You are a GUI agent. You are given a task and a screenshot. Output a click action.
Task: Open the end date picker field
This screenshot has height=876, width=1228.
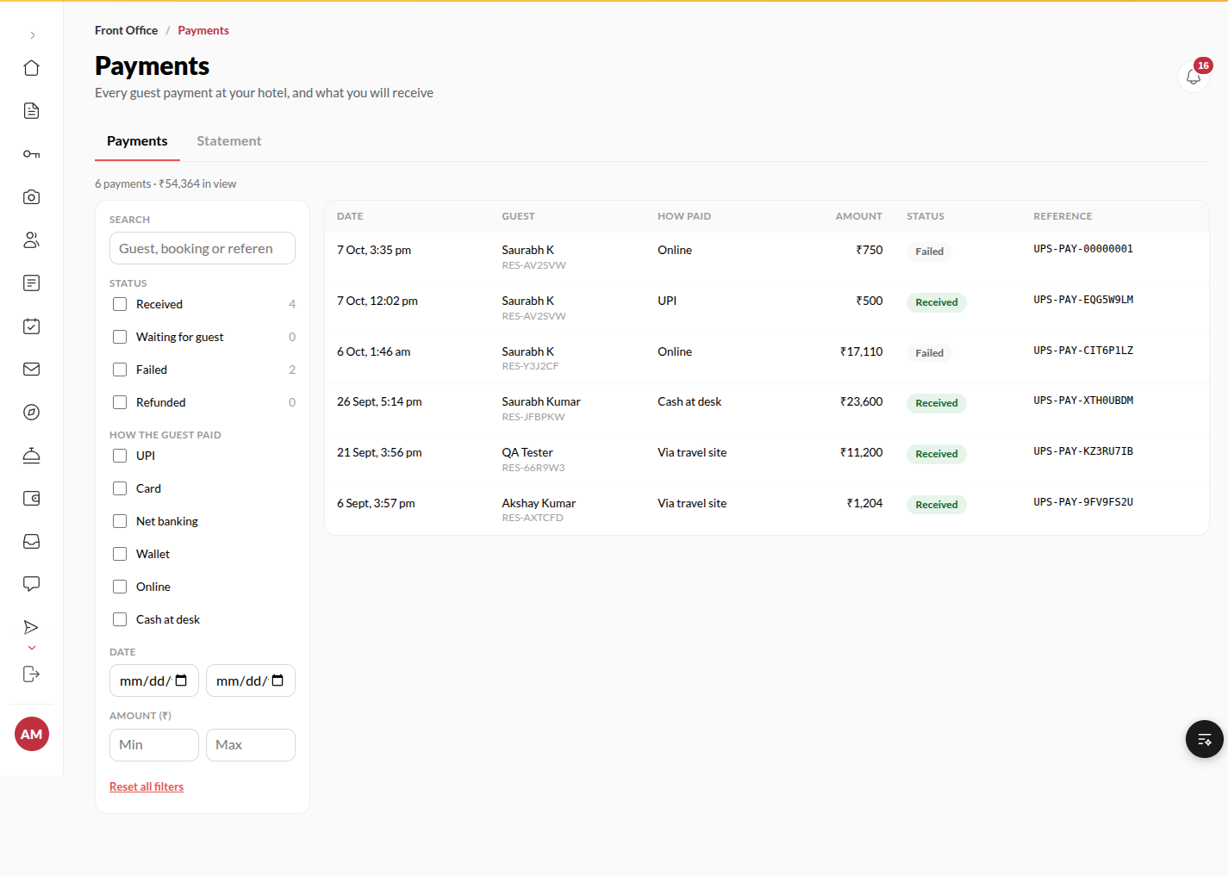pos(251,680)
